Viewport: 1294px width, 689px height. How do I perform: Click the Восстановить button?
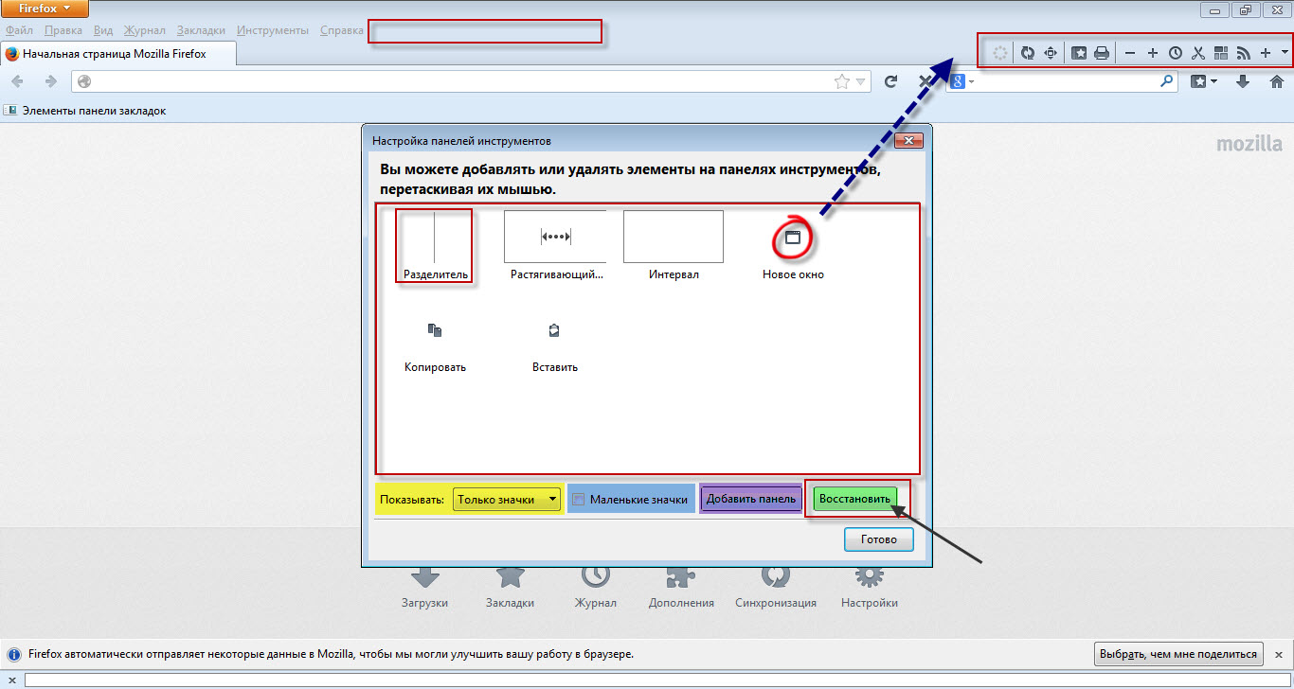pos(855,498)
